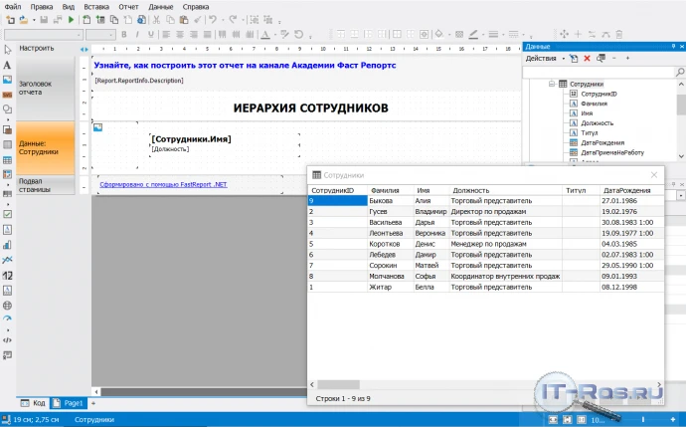Open the font name dropdown
The height and width of the screenshot is (427, 686).
coord(80,35)
